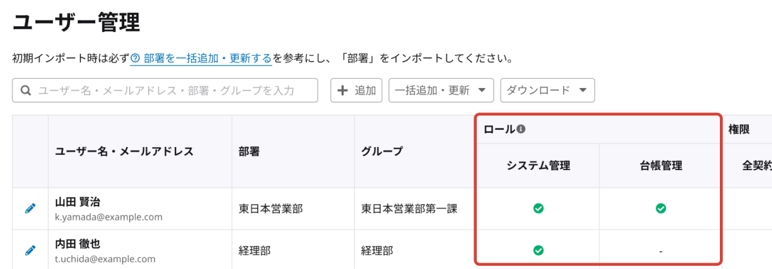Focus the user name and email search field
772x269 pixels.
coord(165,91)
